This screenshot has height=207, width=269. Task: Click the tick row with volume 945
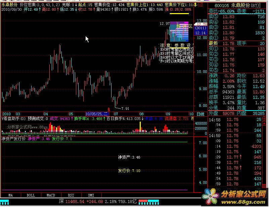coord(235,157)
